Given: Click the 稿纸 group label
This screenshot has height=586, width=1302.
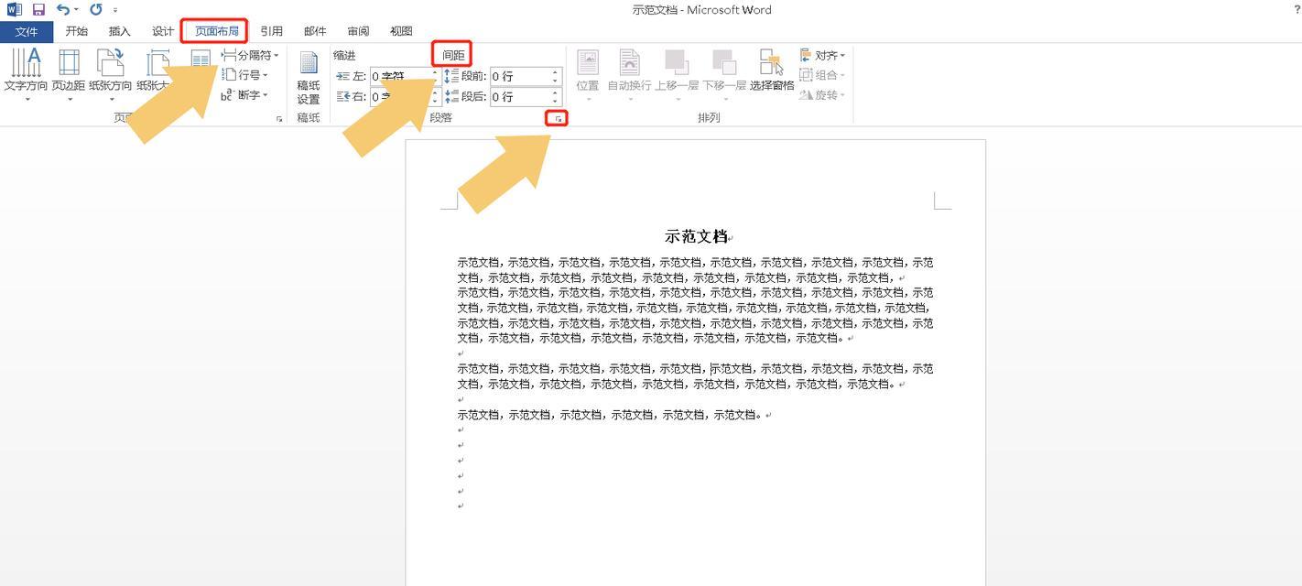Looking at the screenshot, I should click(309, 118).
